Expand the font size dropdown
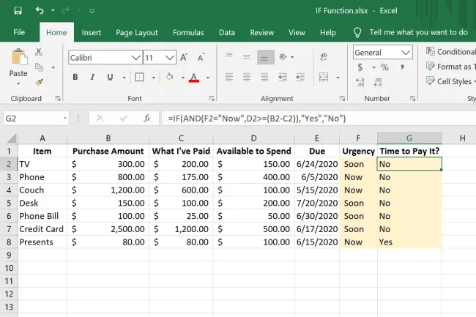 [169, 57]
